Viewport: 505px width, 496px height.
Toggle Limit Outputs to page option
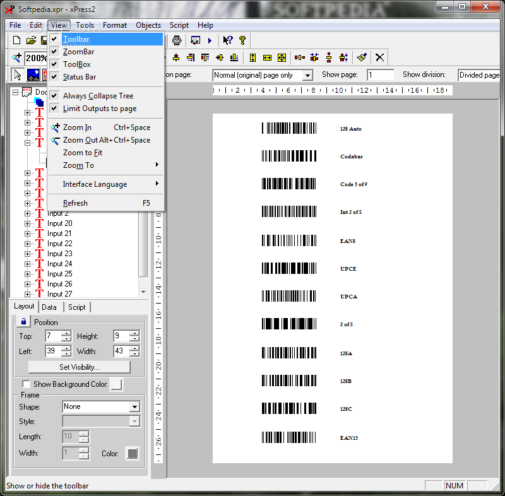tap(105, 109)
